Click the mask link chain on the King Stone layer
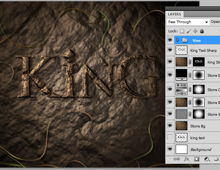Viewport: 220px width, 170px height. [x=190, y=62]
